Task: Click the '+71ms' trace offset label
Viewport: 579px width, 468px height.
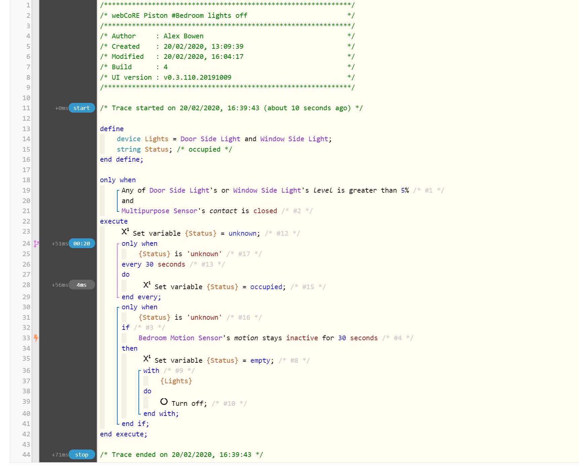Action: [x=60, y=455]
